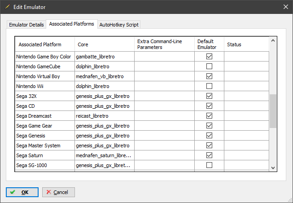The width and height of the screenshot is (293, 203).
Task: Enable default emulator for Nintendo GameCube
Action: pos(209,66)
